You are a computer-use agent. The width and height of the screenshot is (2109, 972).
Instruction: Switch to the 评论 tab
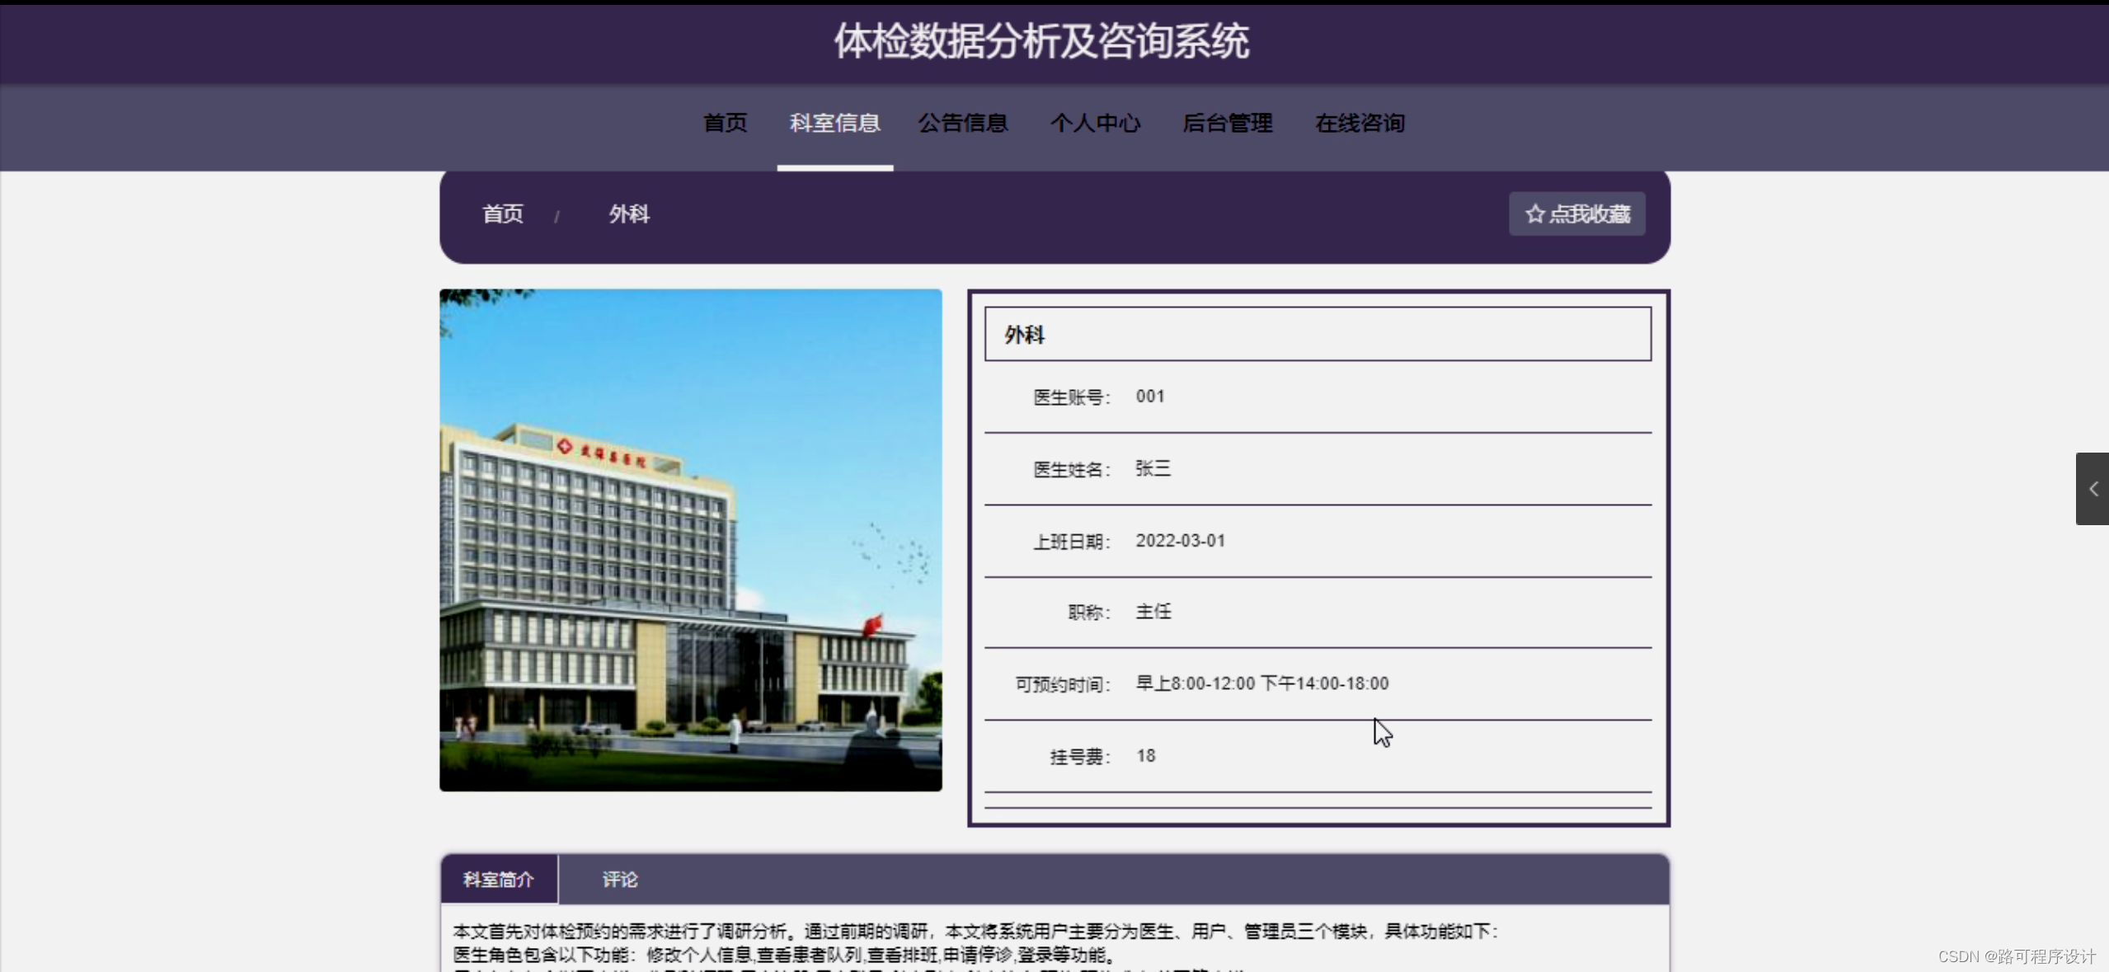[619, 880]
